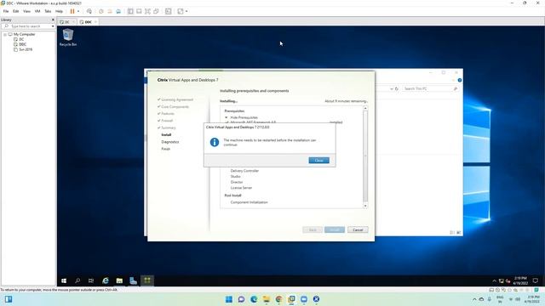
Task: Select DC VM in Library tree
Action: click(21, 39)
